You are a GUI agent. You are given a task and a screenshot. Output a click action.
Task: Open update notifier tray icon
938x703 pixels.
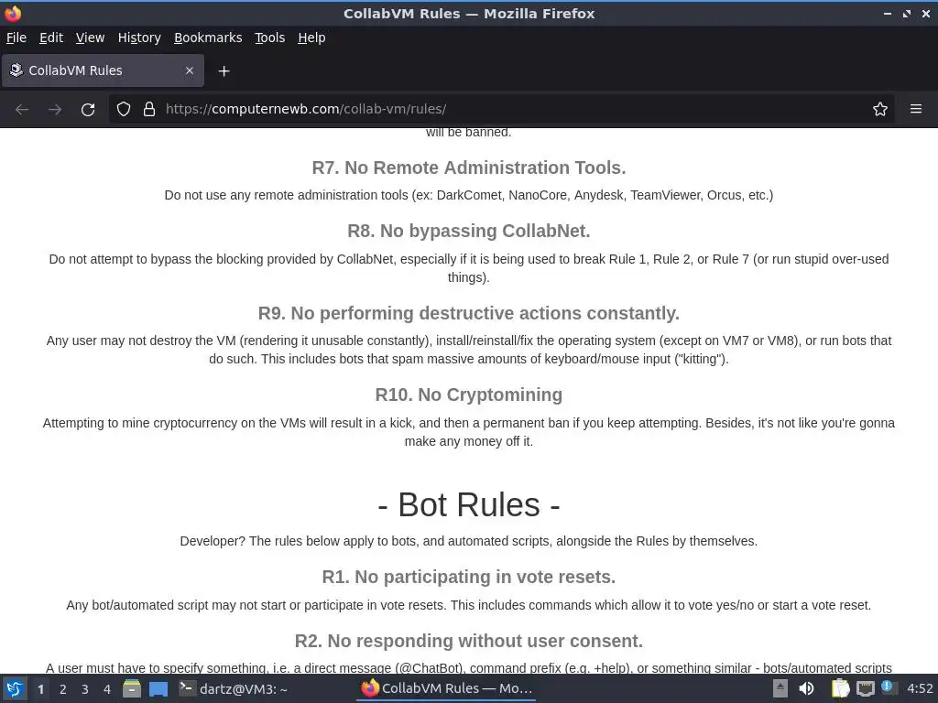click(888, 688)
